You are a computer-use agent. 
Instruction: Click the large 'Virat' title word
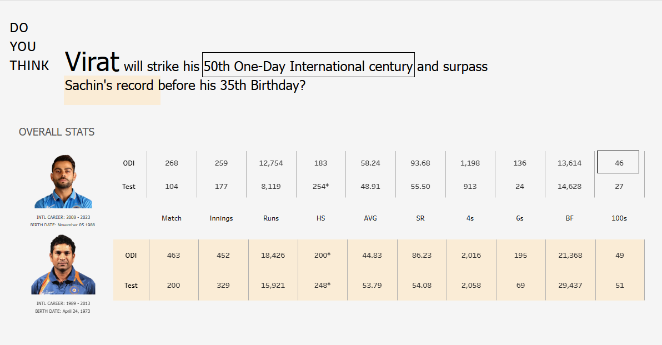point(92,62)
